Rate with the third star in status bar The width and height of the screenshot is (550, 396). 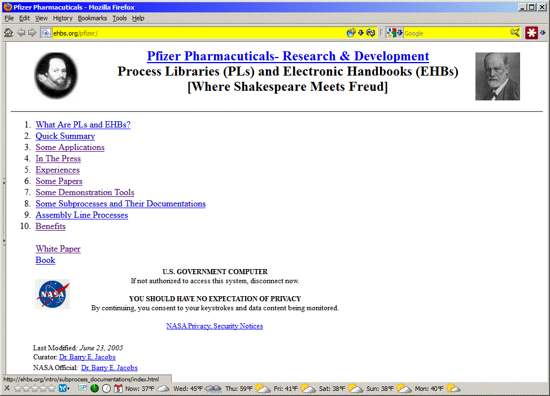click(x=35, y=388)
